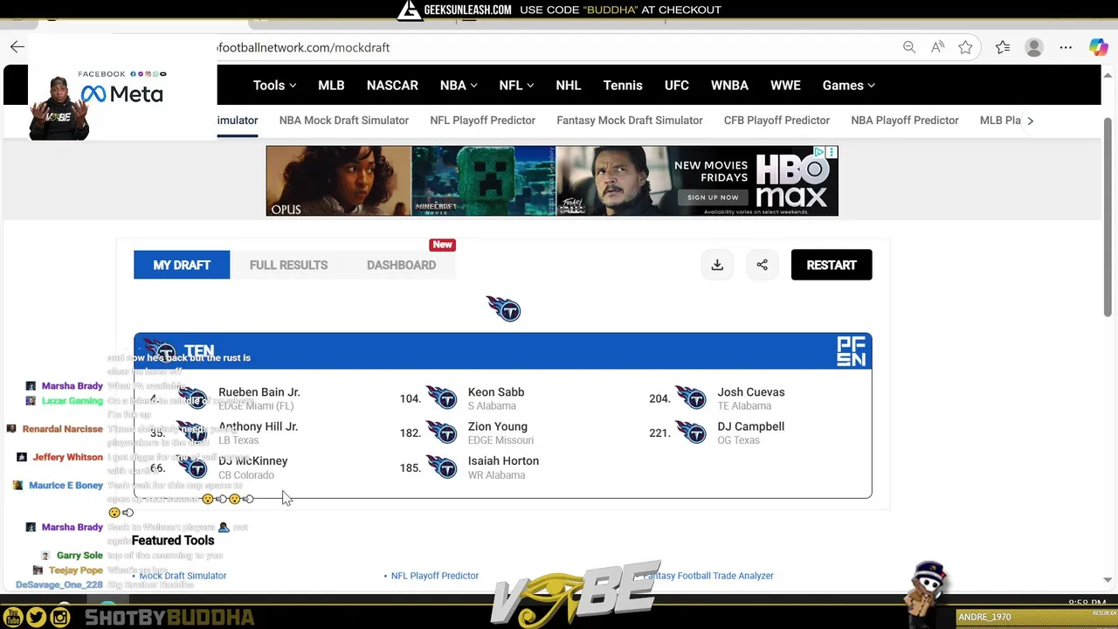Screen dimensions: 1118x629
Task: Open the Copilot sidebar icon
Action: pos(1098,47)
